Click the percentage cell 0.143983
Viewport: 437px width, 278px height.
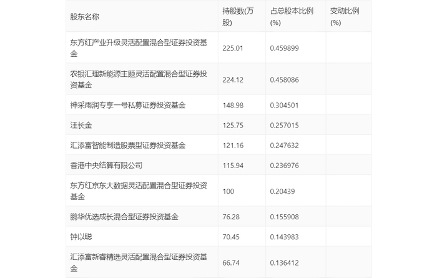284,237
